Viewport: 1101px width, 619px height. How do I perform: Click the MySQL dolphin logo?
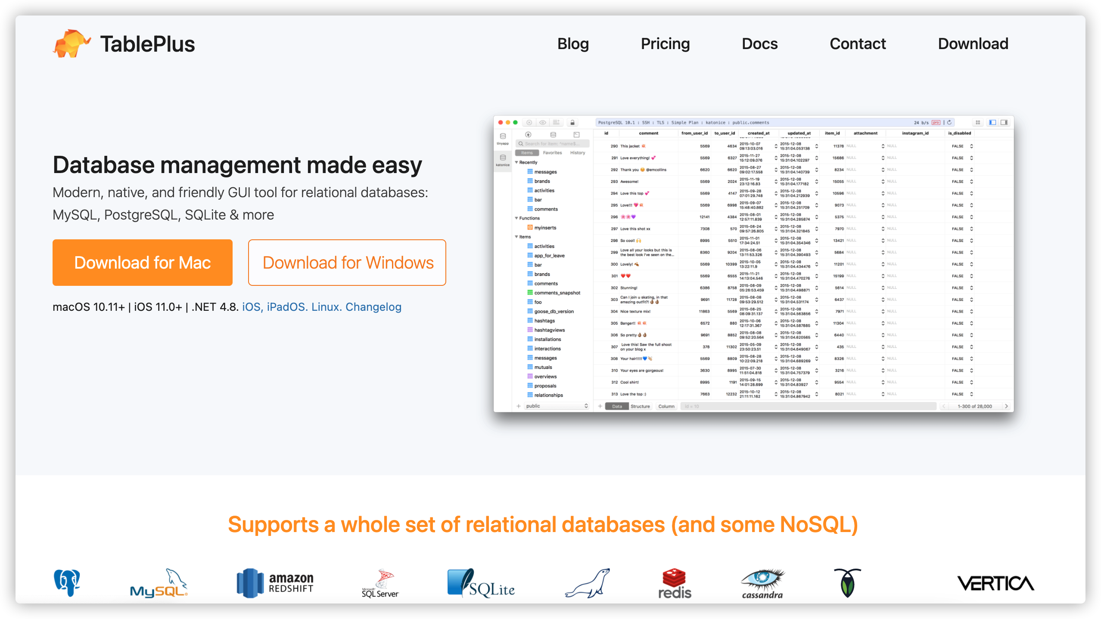click(159, 583)
